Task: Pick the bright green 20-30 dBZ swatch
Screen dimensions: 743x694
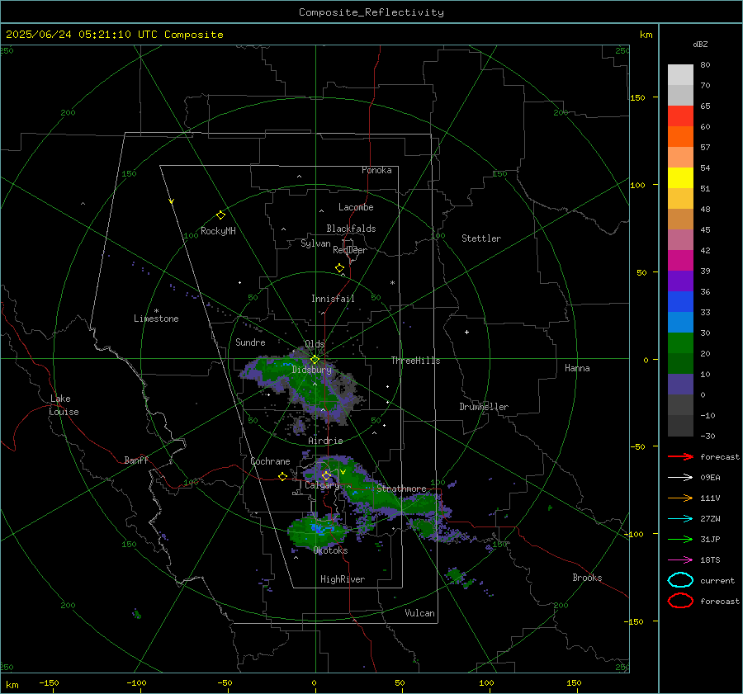Action: (x=680, y=343)
